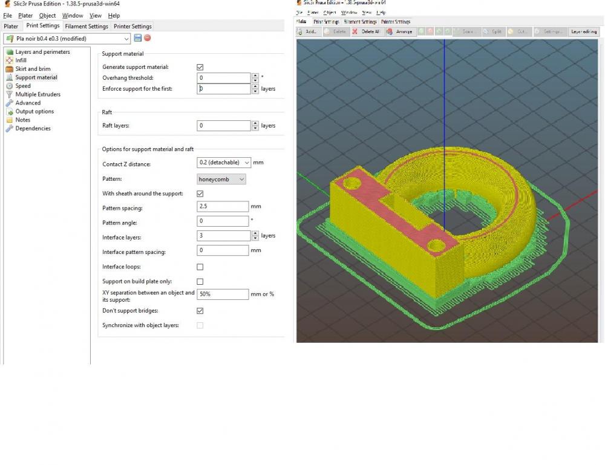Click the save preset floppy disk icon
The width and height of the screenshot is (605, 465).
[138, 38]
